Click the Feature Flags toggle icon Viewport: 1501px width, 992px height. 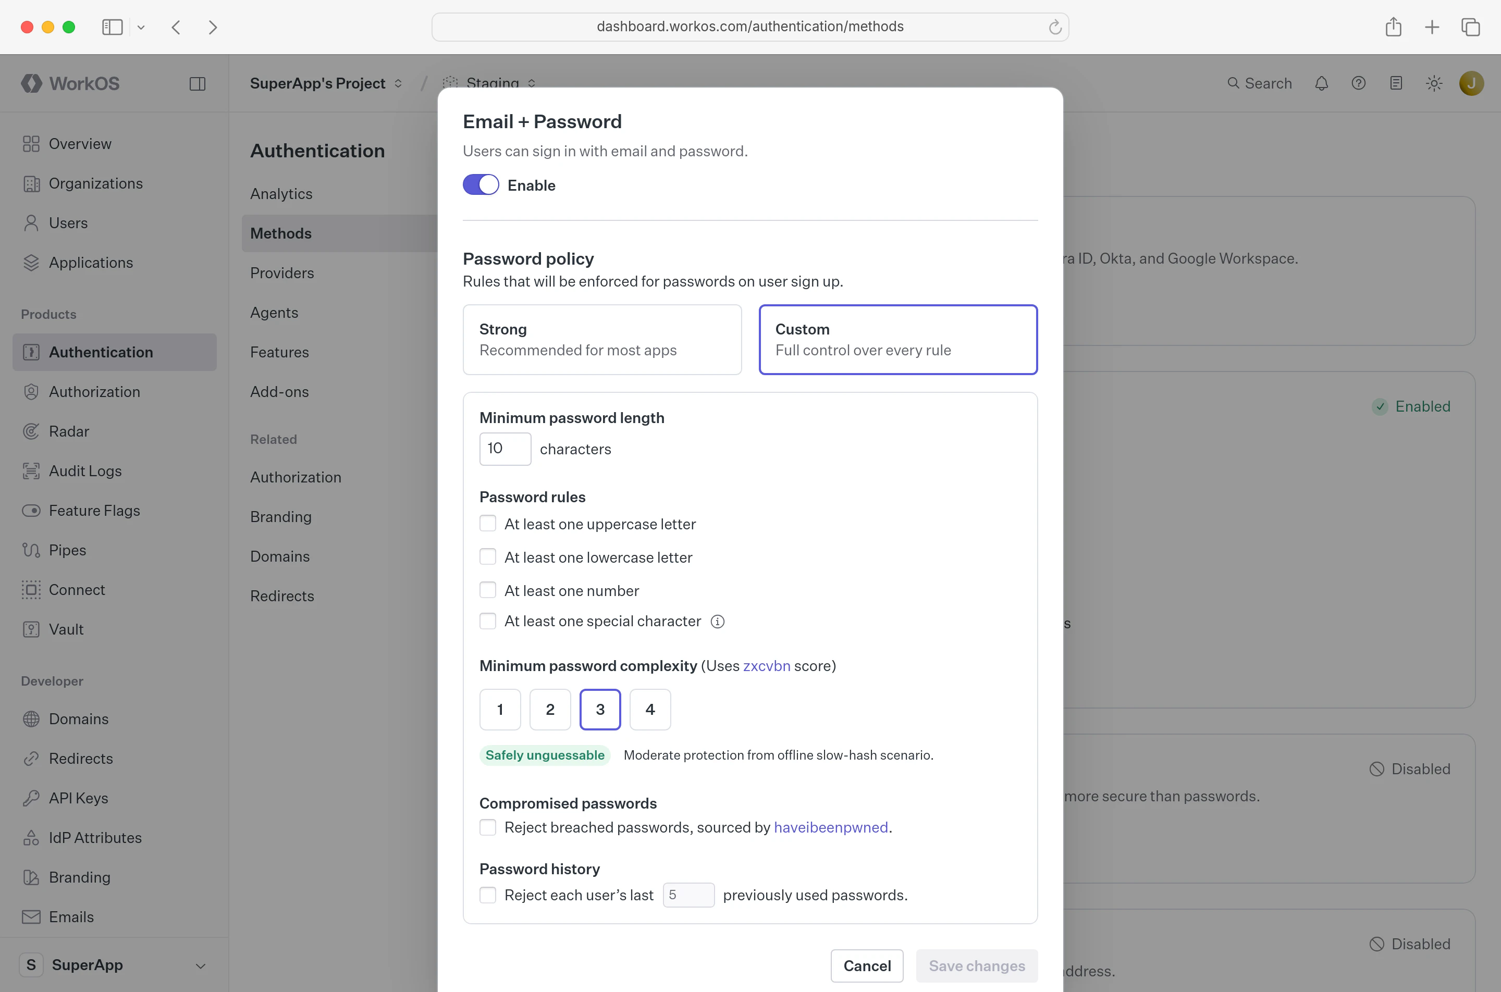tap(31, 511)
